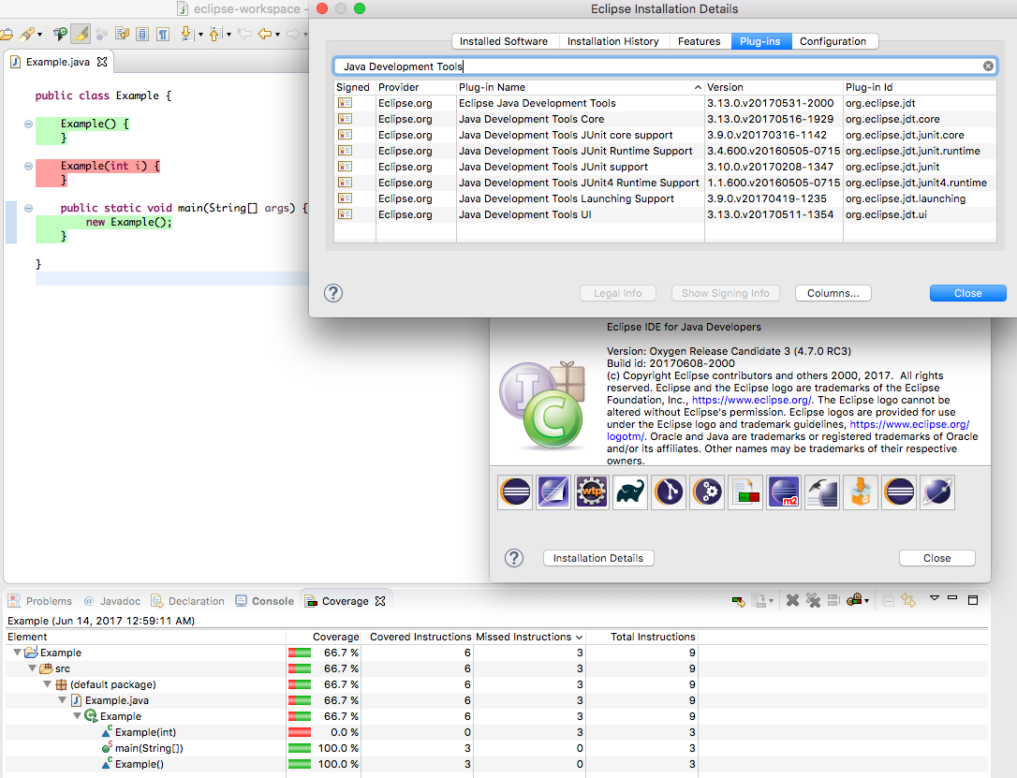
Task: Click the EclEmma coverage feature icon
Action: pyautogui.click(x=745, y=492)
